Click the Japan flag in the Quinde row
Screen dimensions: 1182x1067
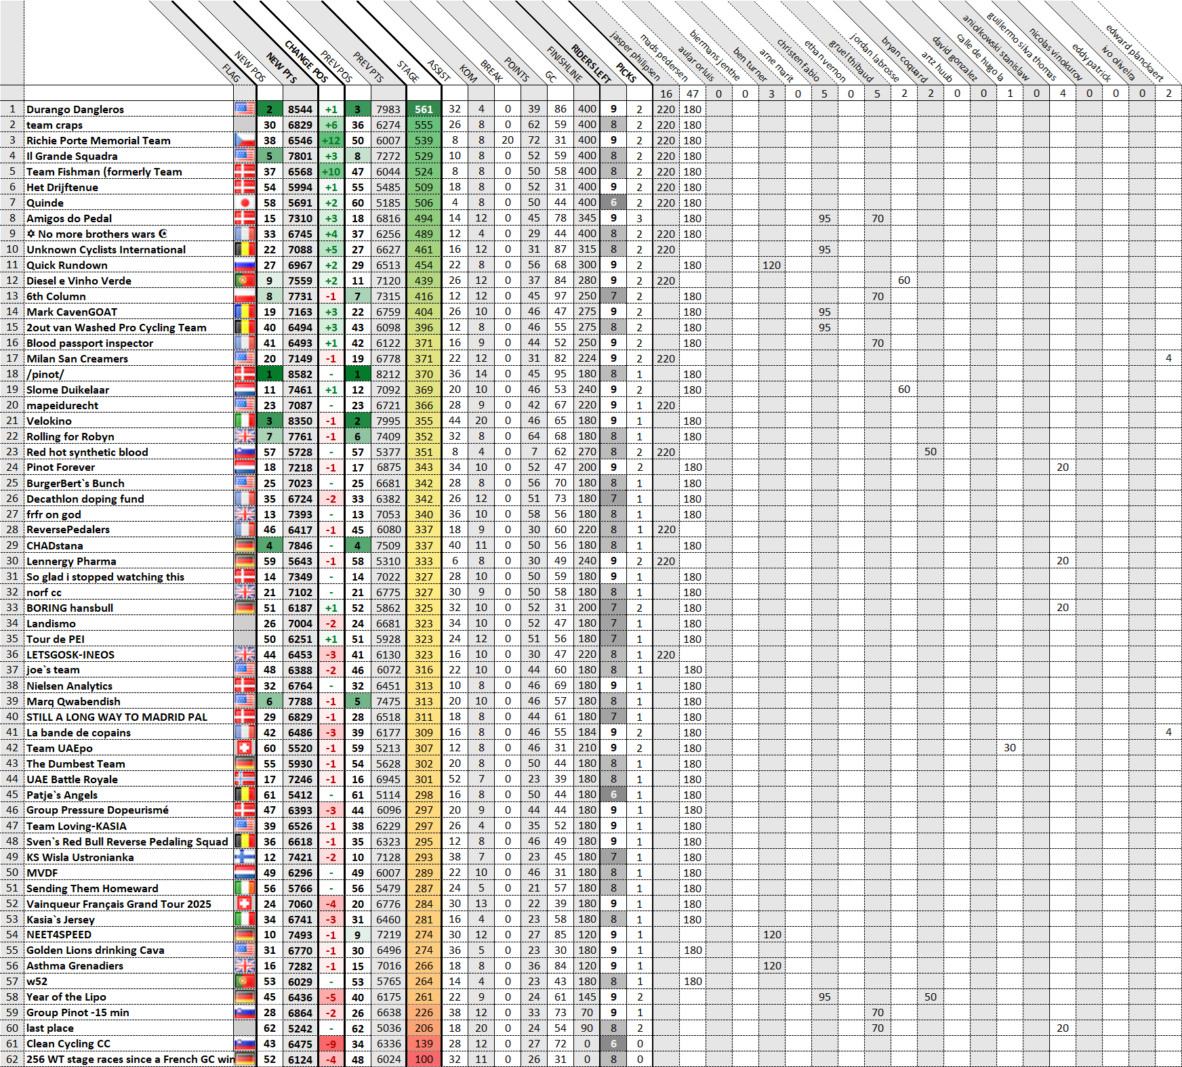245,203
